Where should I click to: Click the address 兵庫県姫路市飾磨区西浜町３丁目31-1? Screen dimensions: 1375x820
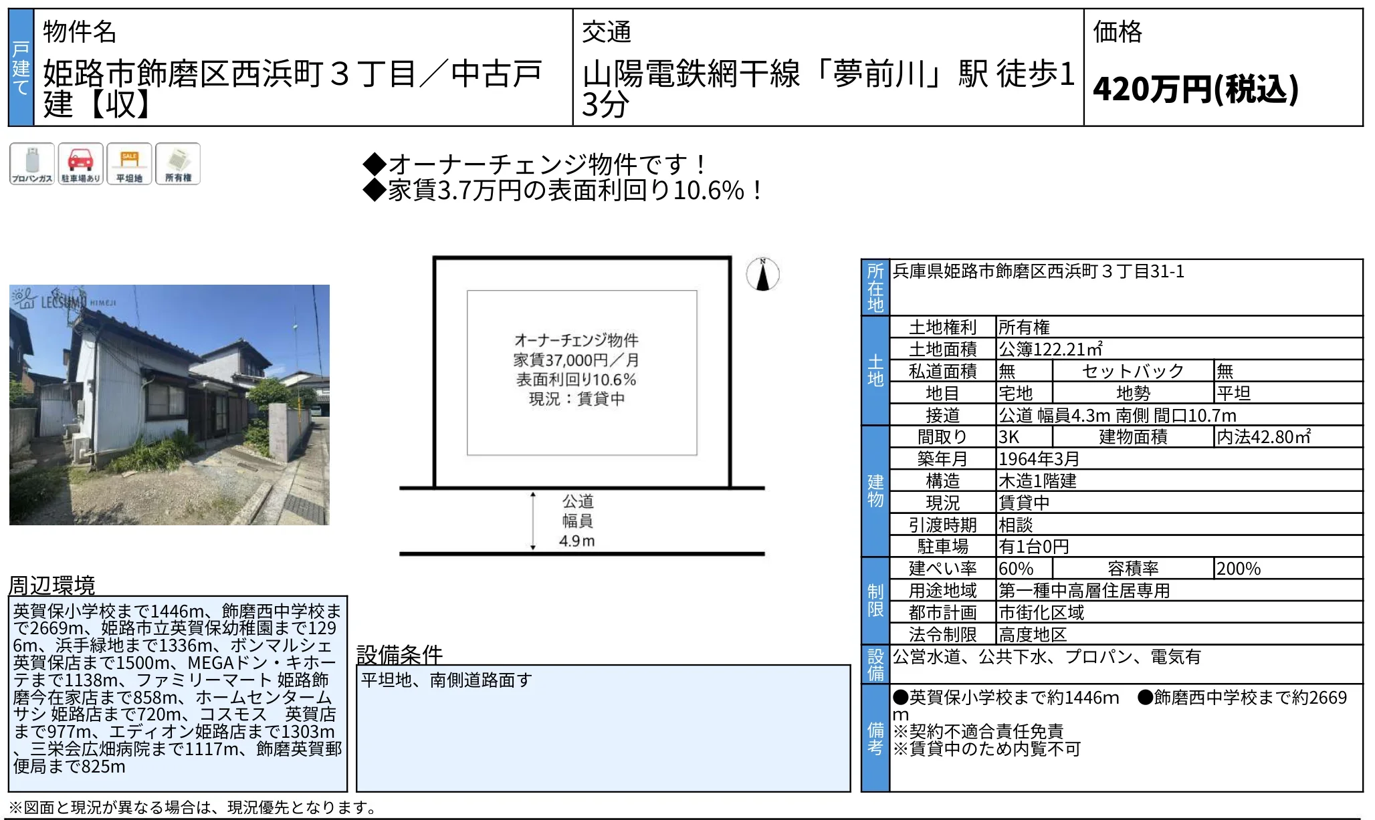[1039, 271]
